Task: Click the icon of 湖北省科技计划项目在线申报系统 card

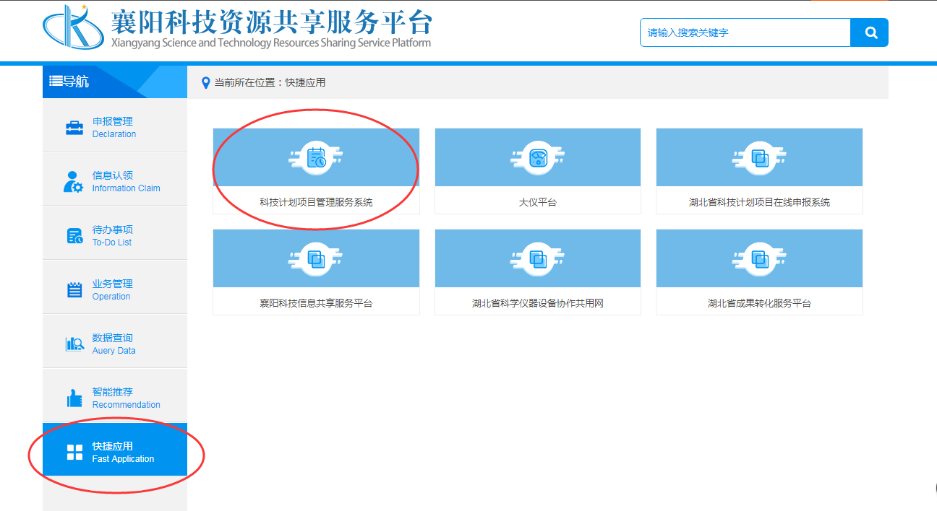Action: tap(759, 158)
